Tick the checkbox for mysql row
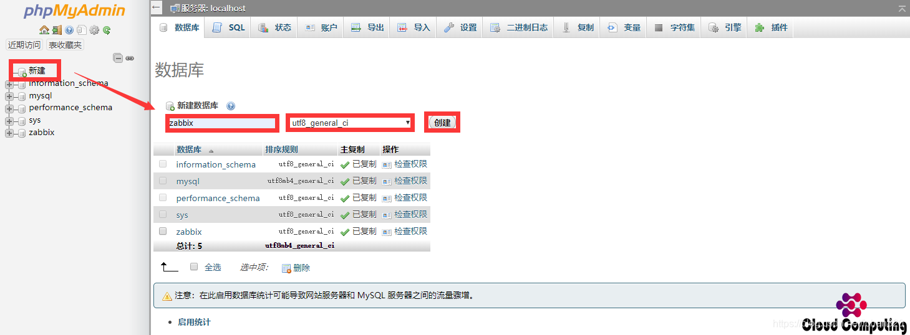Image resolution: width=910 pixels, height=335 pixels. point(163,181)
